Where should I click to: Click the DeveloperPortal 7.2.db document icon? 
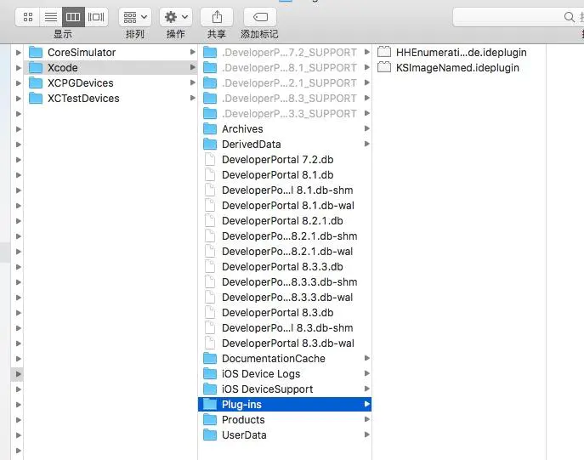[x=210, y=159]
